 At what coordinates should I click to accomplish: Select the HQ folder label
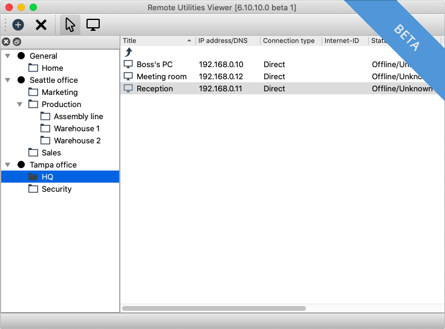tap(47, 177)
